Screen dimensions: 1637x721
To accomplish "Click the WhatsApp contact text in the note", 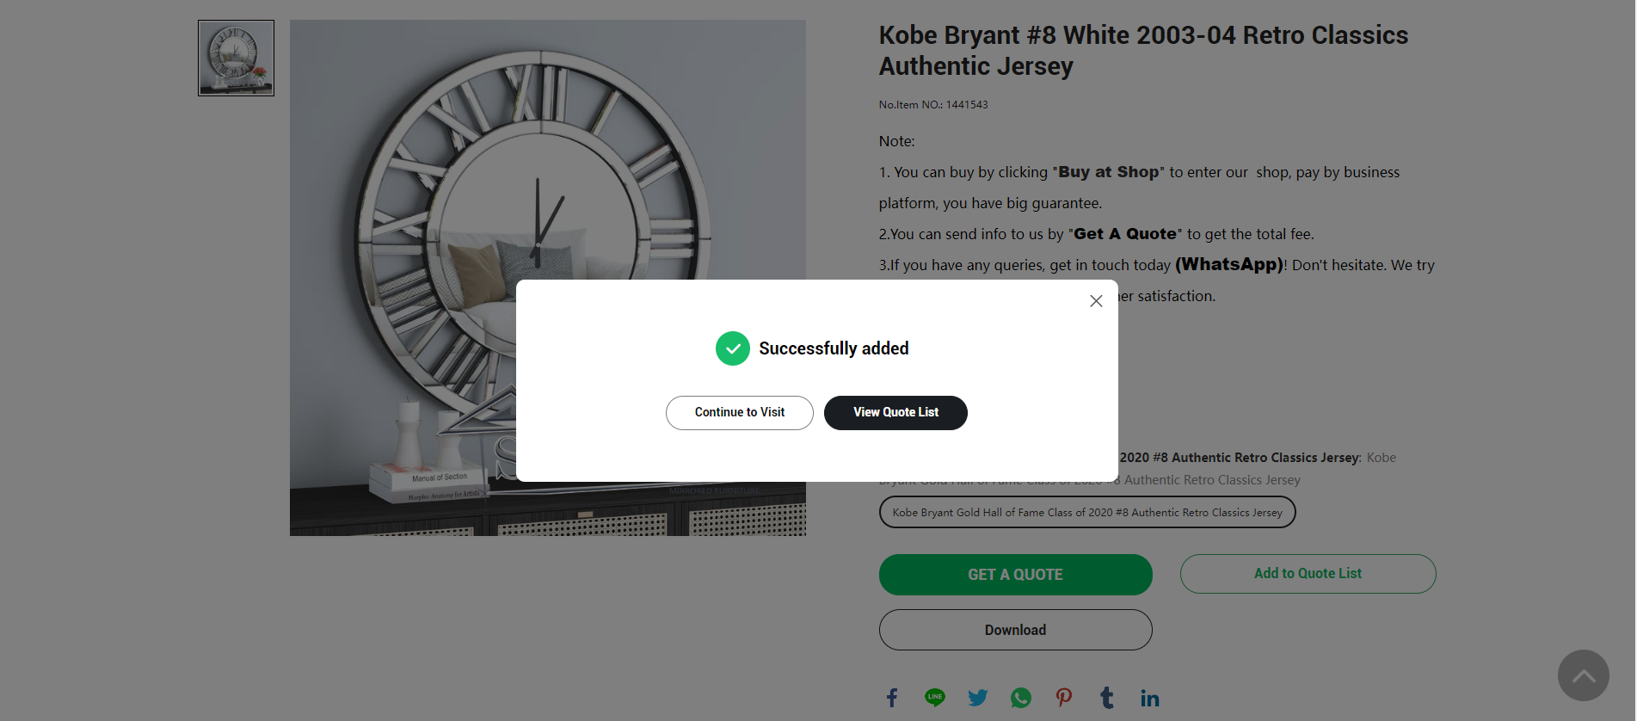I will tap(1229, 264).
